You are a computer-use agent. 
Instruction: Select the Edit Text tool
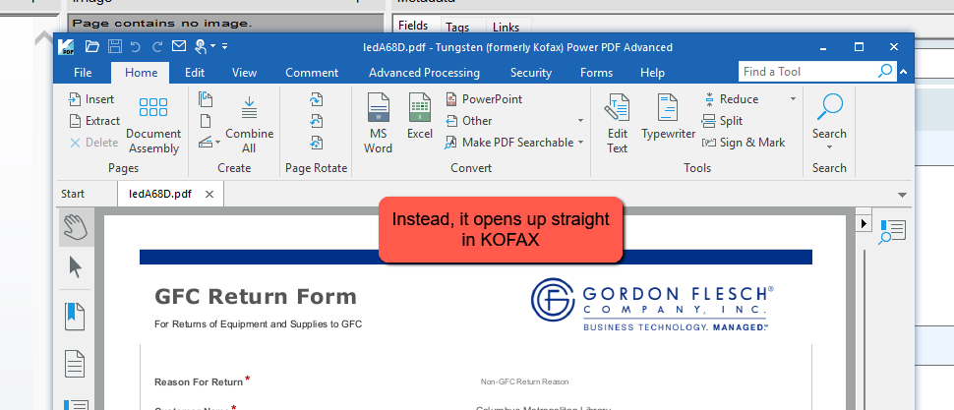coord(617,124)
